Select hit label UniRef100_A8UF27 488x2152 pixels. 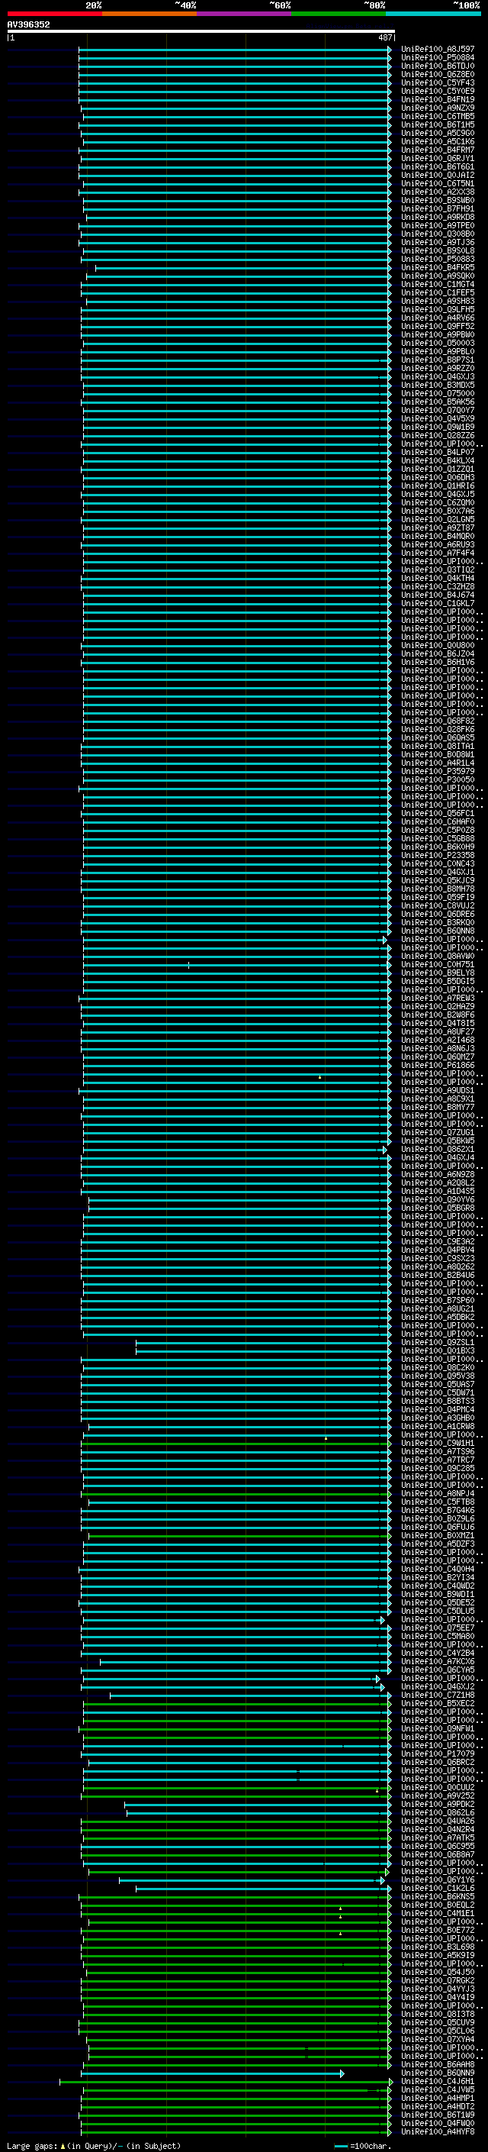point(437,1031)
